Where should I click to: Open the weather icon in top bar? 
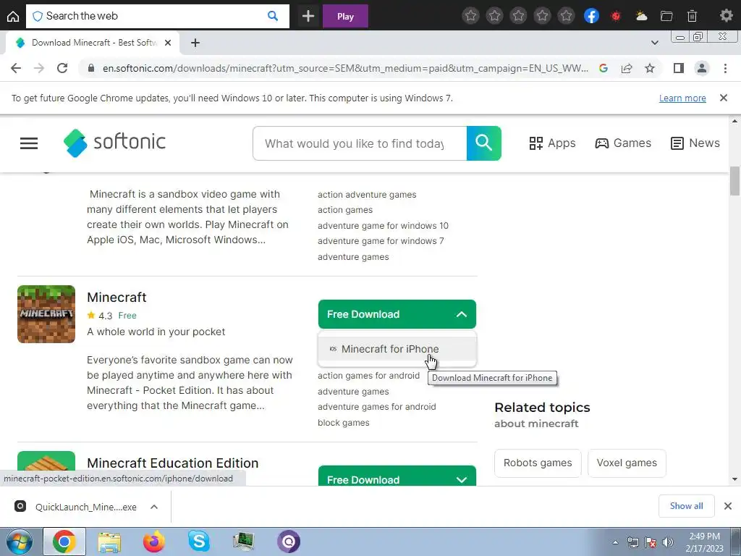pos(641,16)
